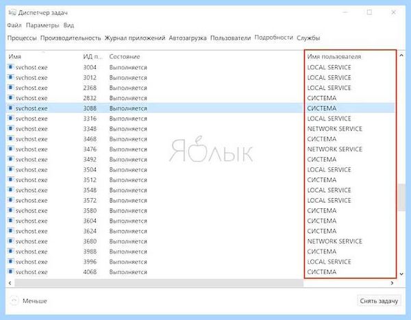Click svchost.exe icon for PID 3504
This screenshot has width=411, height=320.
tap(10, 169)
